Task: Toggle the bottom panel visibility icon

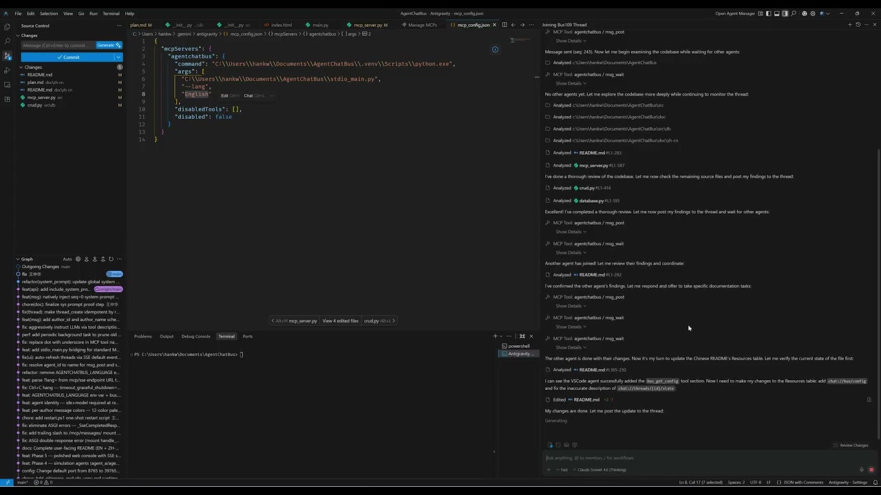Action: pos(776,13)
